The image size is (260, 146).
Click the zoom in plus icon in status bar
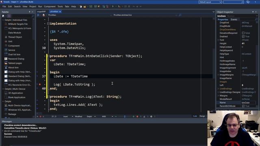pos(134,116)
